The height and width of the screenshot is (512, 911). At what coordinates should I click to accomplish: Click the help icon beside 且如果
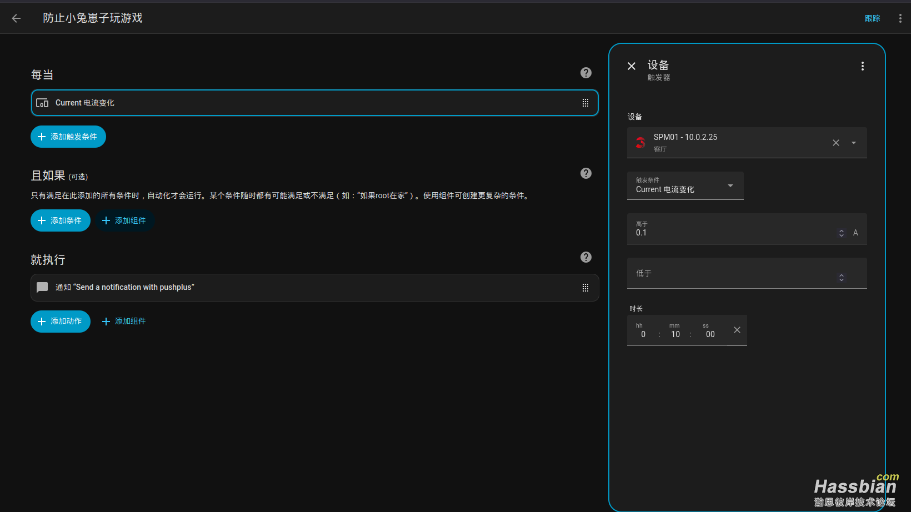coord(585,173)
